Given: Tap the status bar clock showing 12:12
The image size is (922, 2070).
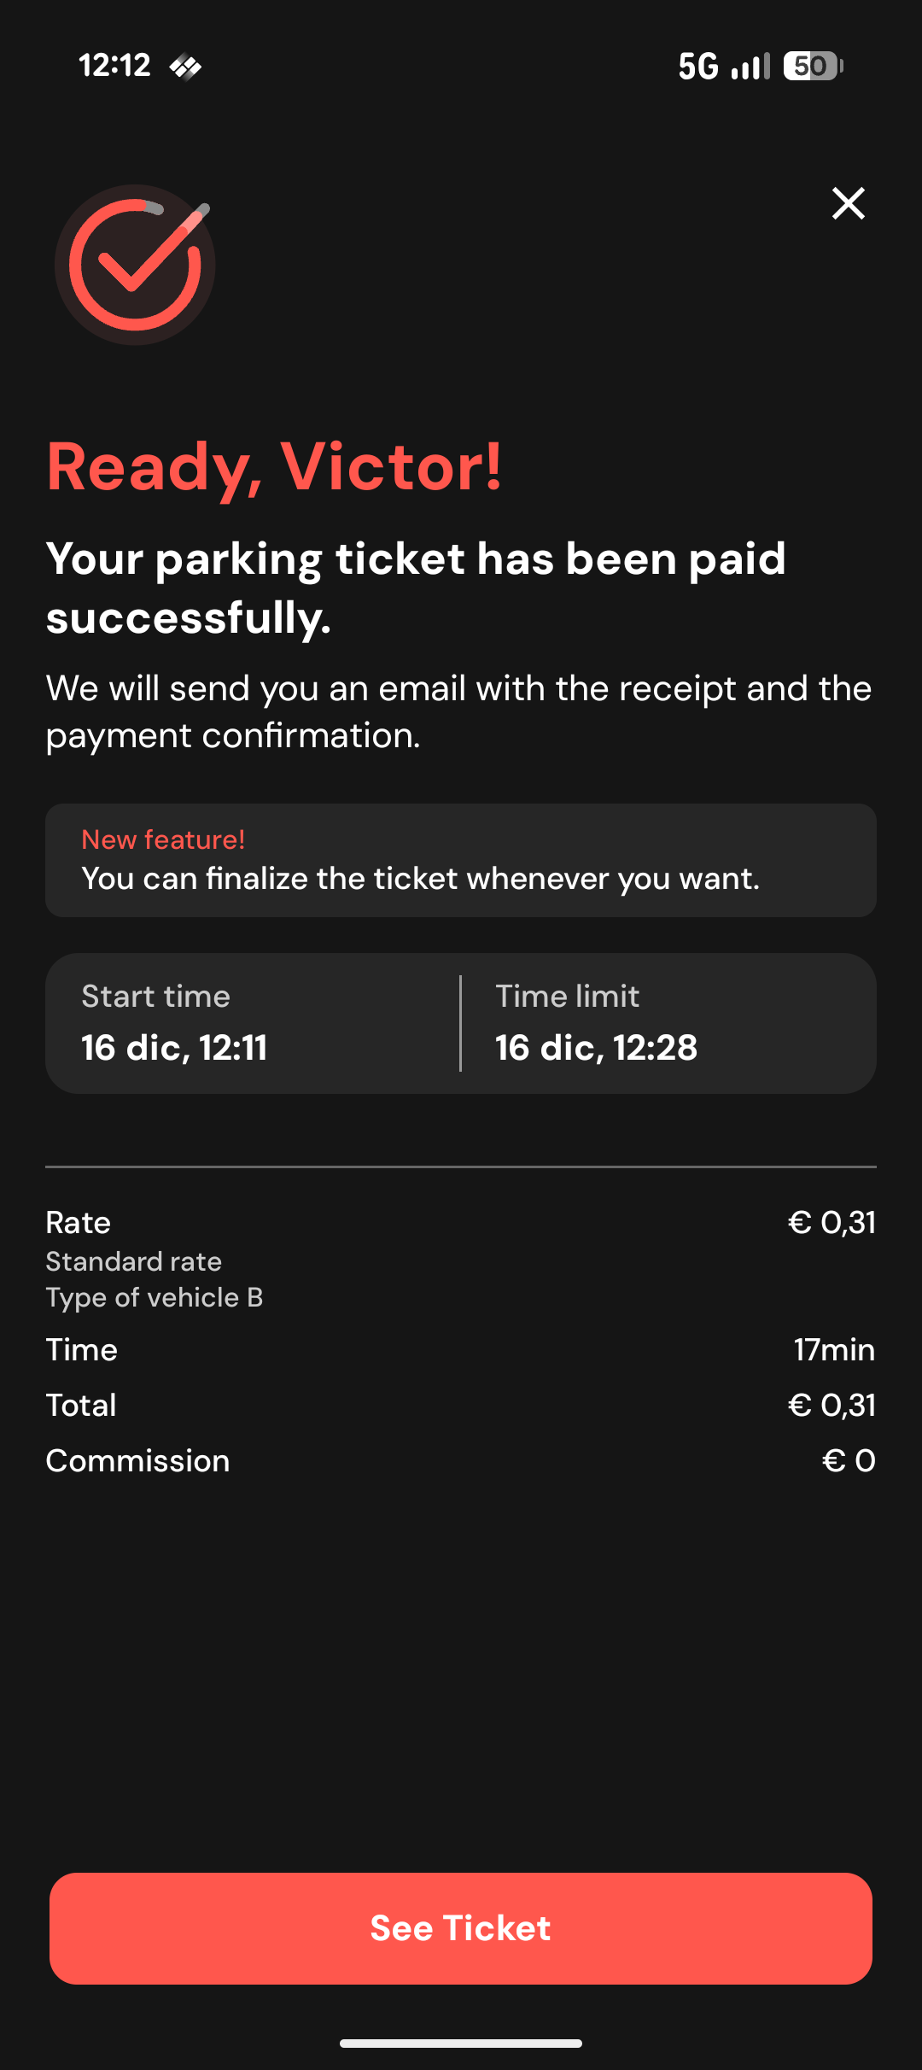Looking at the screenshot, I should point(114,66).
